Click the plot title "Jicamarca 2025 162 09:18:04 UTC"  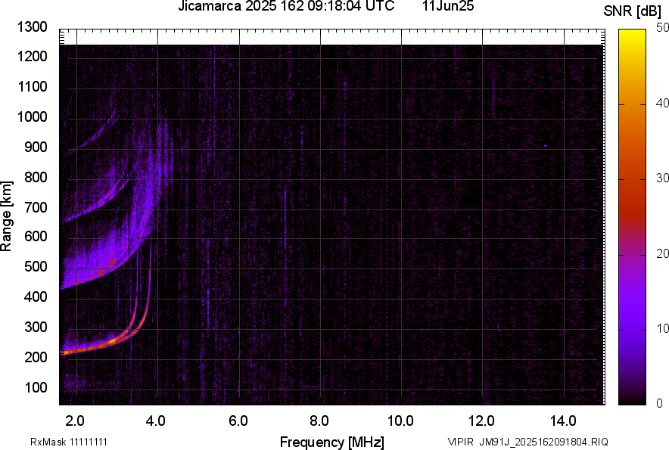pyautogui.click(x=286, y=6)
